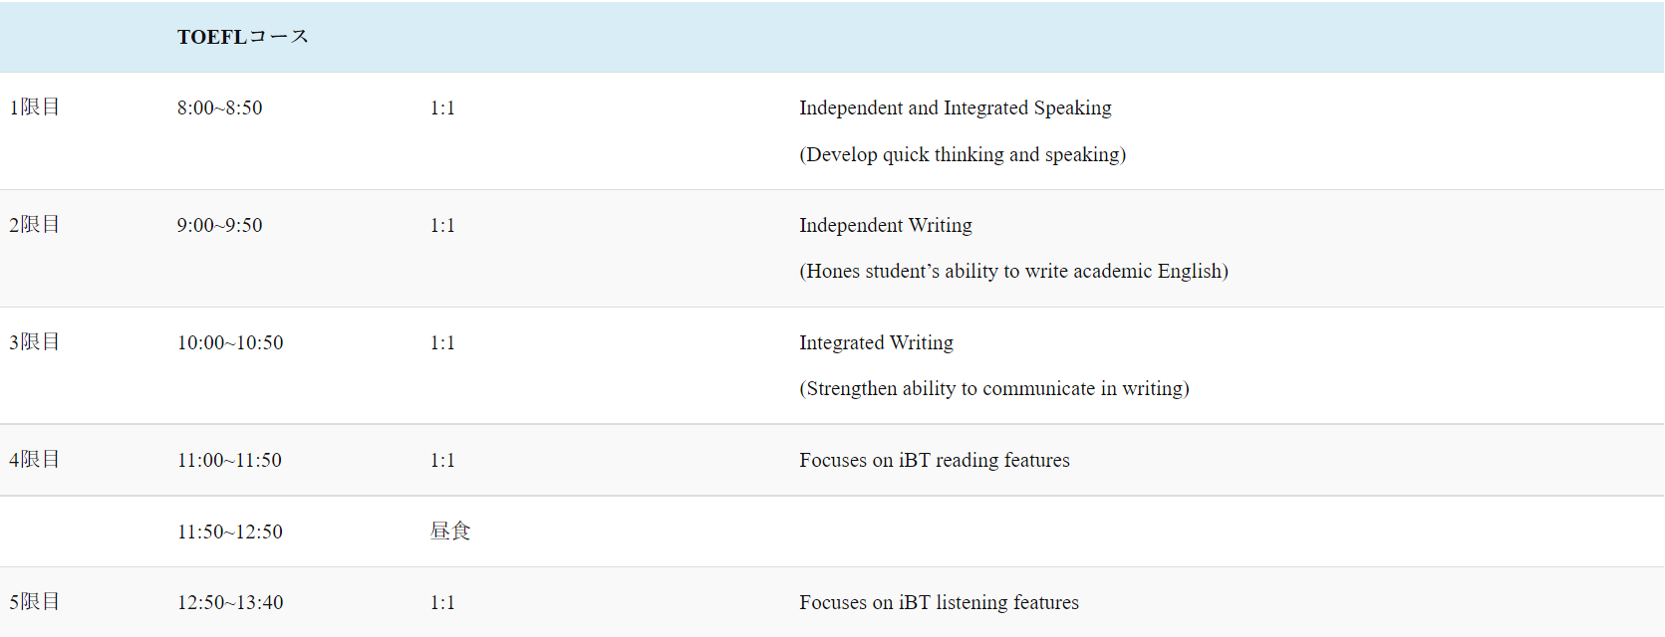Click the 5限目 period label
Screen dimensions: 1665x637
pyautogui.click(x=35, y=602)
